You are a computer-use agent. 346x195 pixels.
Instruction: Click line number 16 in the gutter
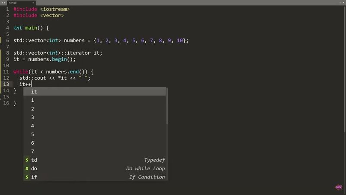point(6,103)
